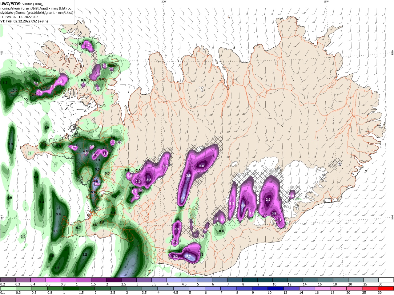Screen dimensions: 394x295
Task: Pick the pale grey 25 swatch in upper legend row
Action: [371, 280]
